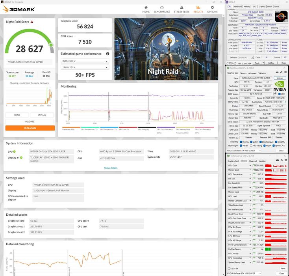Click the refresh icon in GPU-Z Sensors window
Viewport: 289px width, 276px height.
[x=282, y=160]
